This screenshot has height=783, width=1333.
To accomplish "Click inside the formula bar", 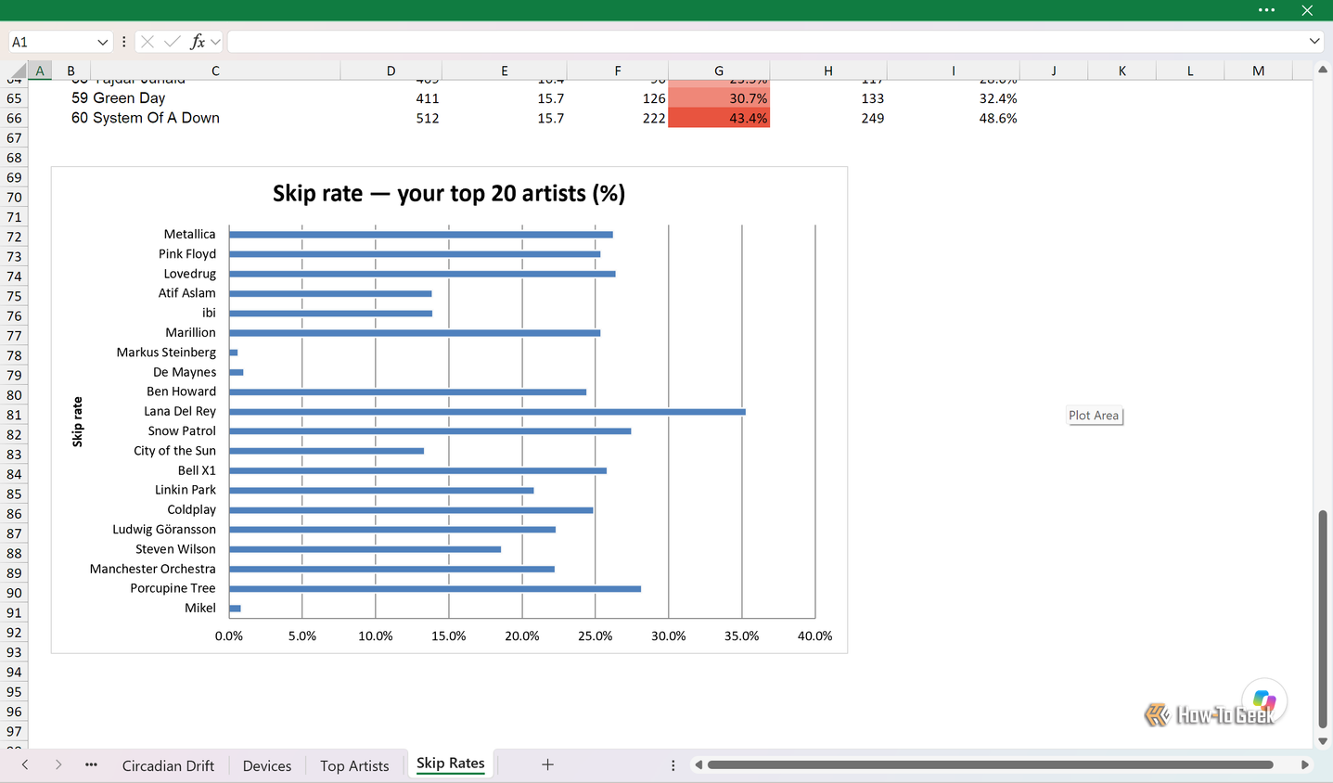I will pos(766,42).
